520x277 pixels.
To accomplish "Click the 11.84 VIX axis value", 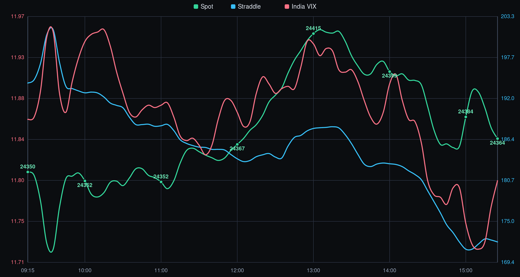I will point(17,139).
